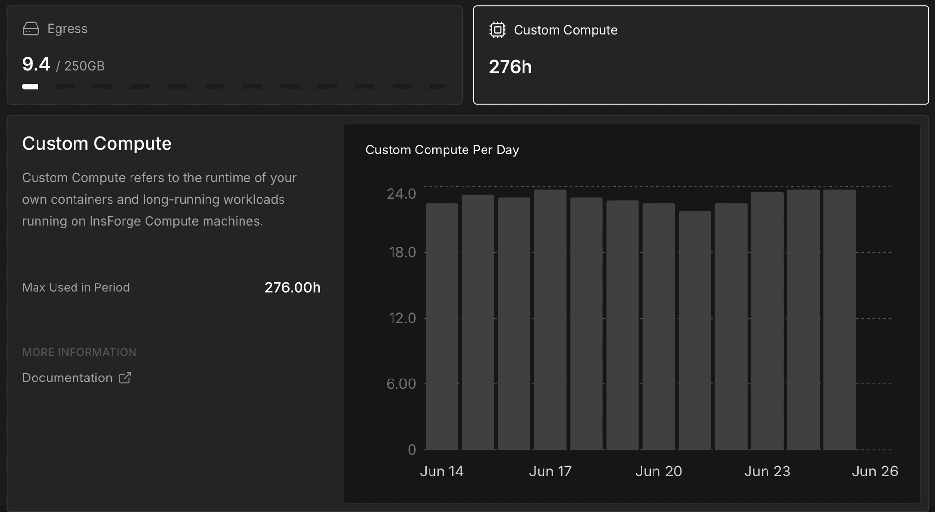Open the Custom Compute usage card
The height and width of the screenshot is (512, 935).
coord(701,55)
